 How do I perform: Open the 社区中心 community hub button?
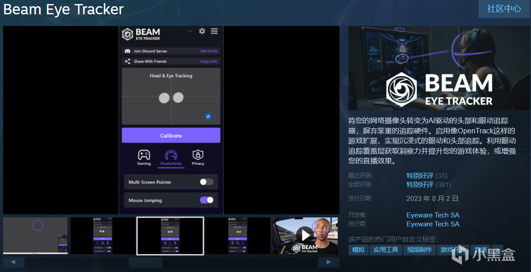pyautogui.click(x=504, y=9)
